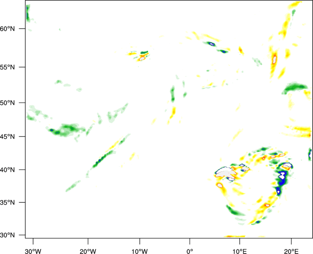
Task: Click the 30°N latitude label
Action: [7, 235]
